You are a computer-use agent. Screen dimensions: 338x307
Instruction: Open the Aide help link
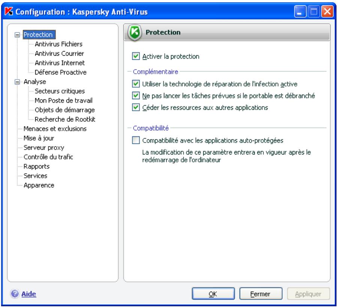click(29, 294)
